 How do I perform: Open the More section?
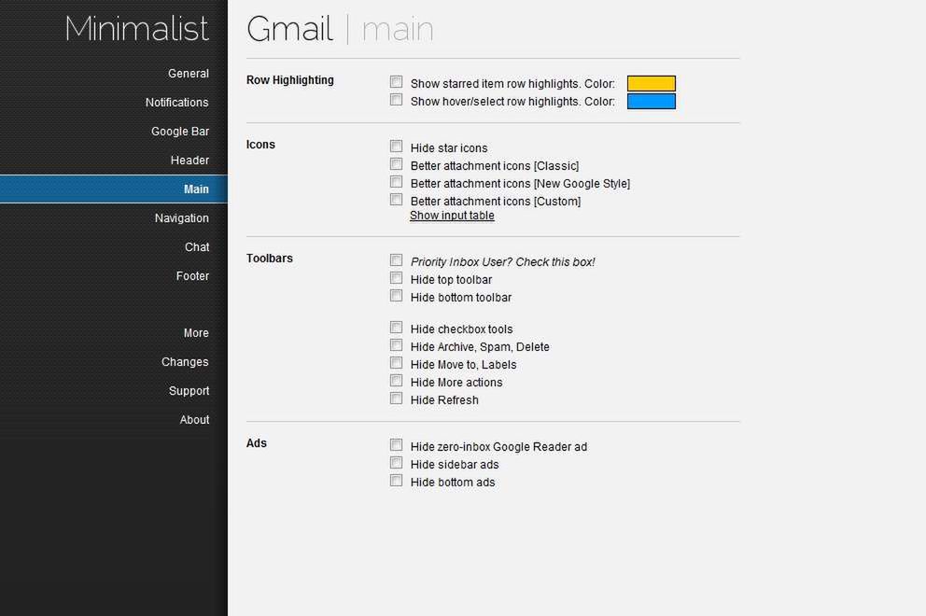coord(195,333)
